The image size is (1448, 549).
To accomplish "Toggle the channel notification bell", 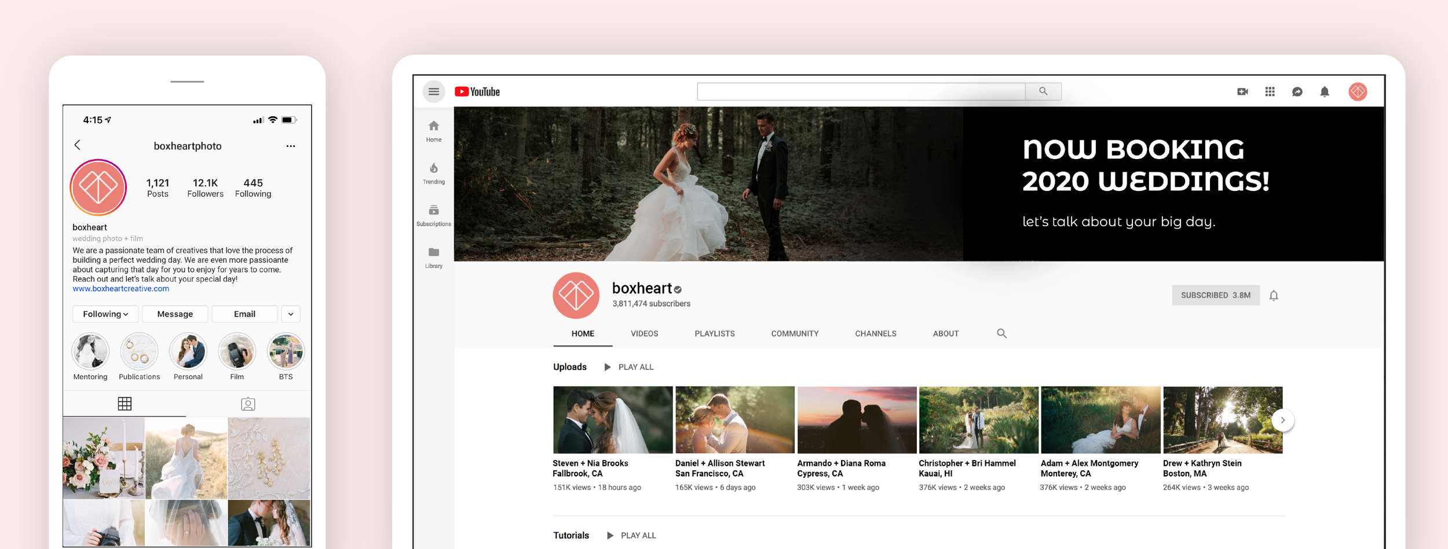I will (1274, 295).
